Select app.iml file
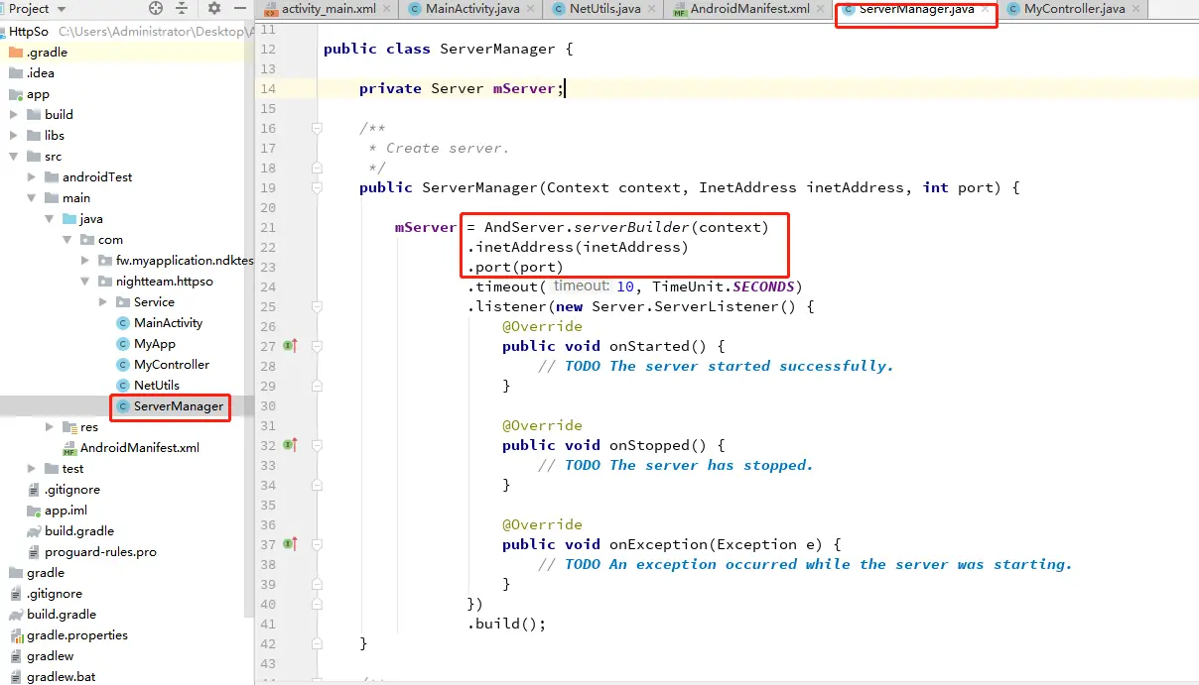Image resolution: width=1199 pixels, height=685 pixels. pos(58,511)
